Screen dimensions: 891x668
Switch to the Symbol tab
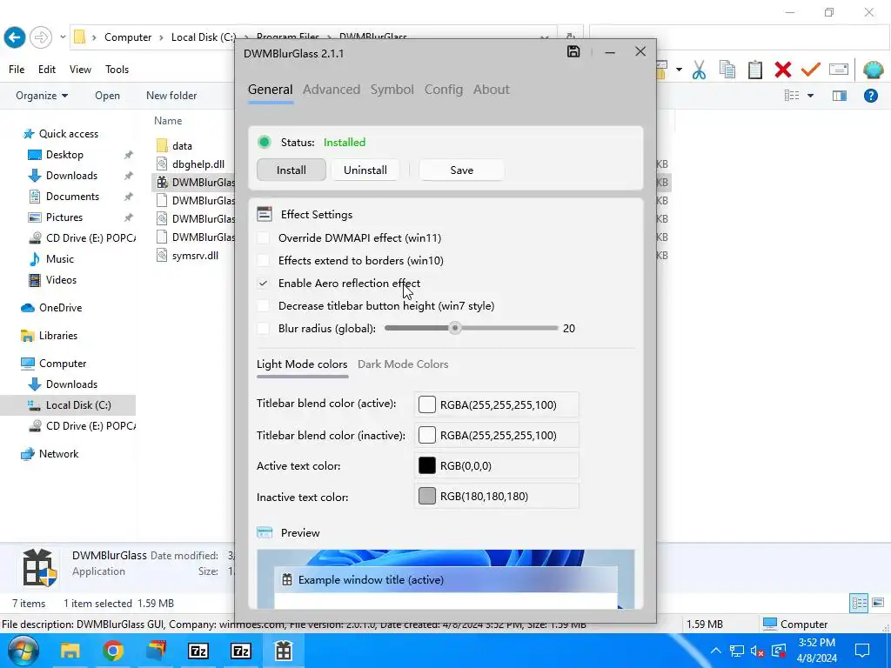tap(392, 90)
